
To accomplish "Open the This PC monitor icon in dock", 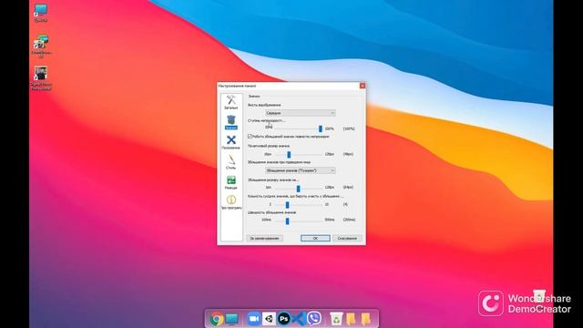I will (x=231, y=319).
